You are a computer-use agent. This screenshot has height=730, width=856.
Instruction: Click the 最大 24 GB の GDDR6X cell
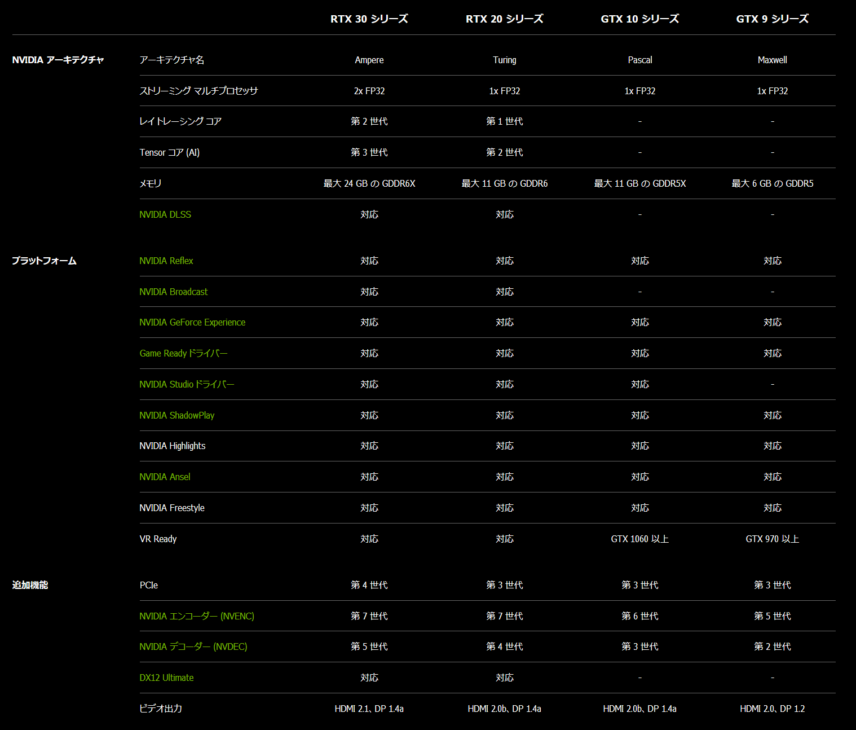[x=369, y=183]
